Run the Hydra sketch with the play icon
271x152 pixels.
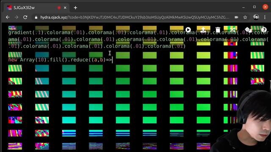(188, 30)
